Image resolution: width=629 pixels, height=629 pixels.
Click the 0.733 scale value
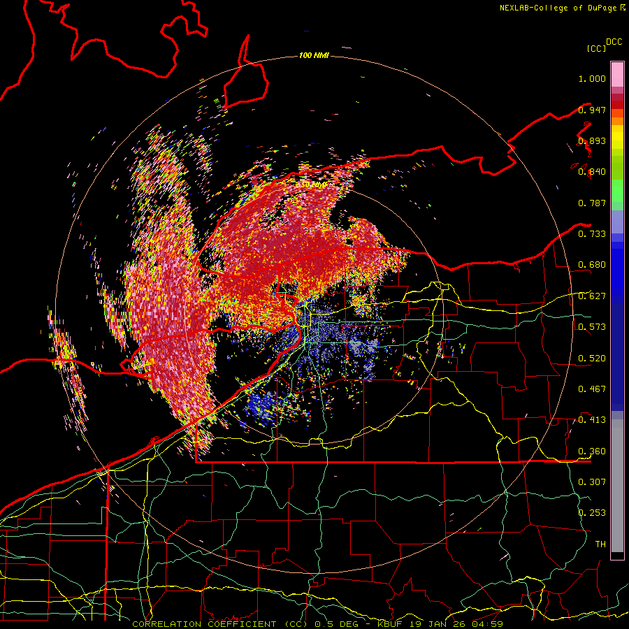click(x=592, y=234)
